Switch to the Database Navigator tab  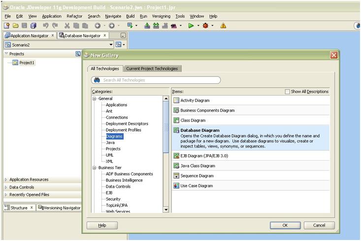click(x=82, y=35)
